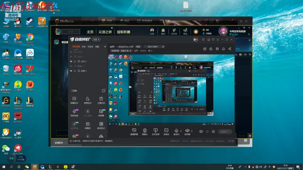The width and height of the screenshot is (303, 170).
Task: Add multimedia source 多媒体
Action: (166, 132)
